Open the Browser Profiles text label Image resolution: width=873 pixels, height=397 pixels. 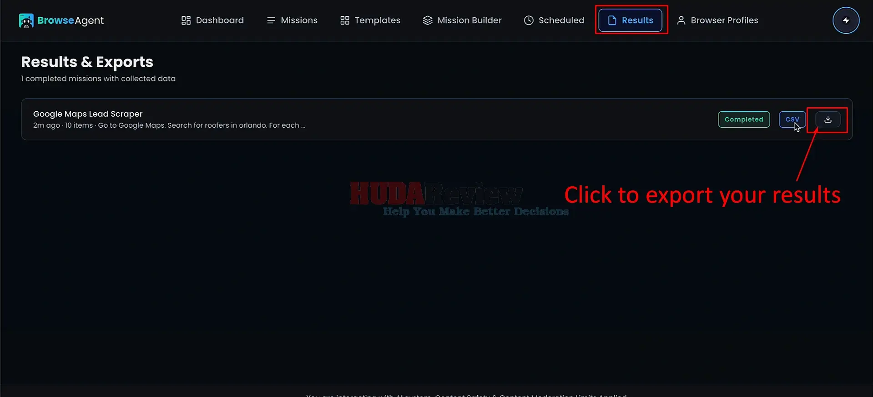point(724,20)
